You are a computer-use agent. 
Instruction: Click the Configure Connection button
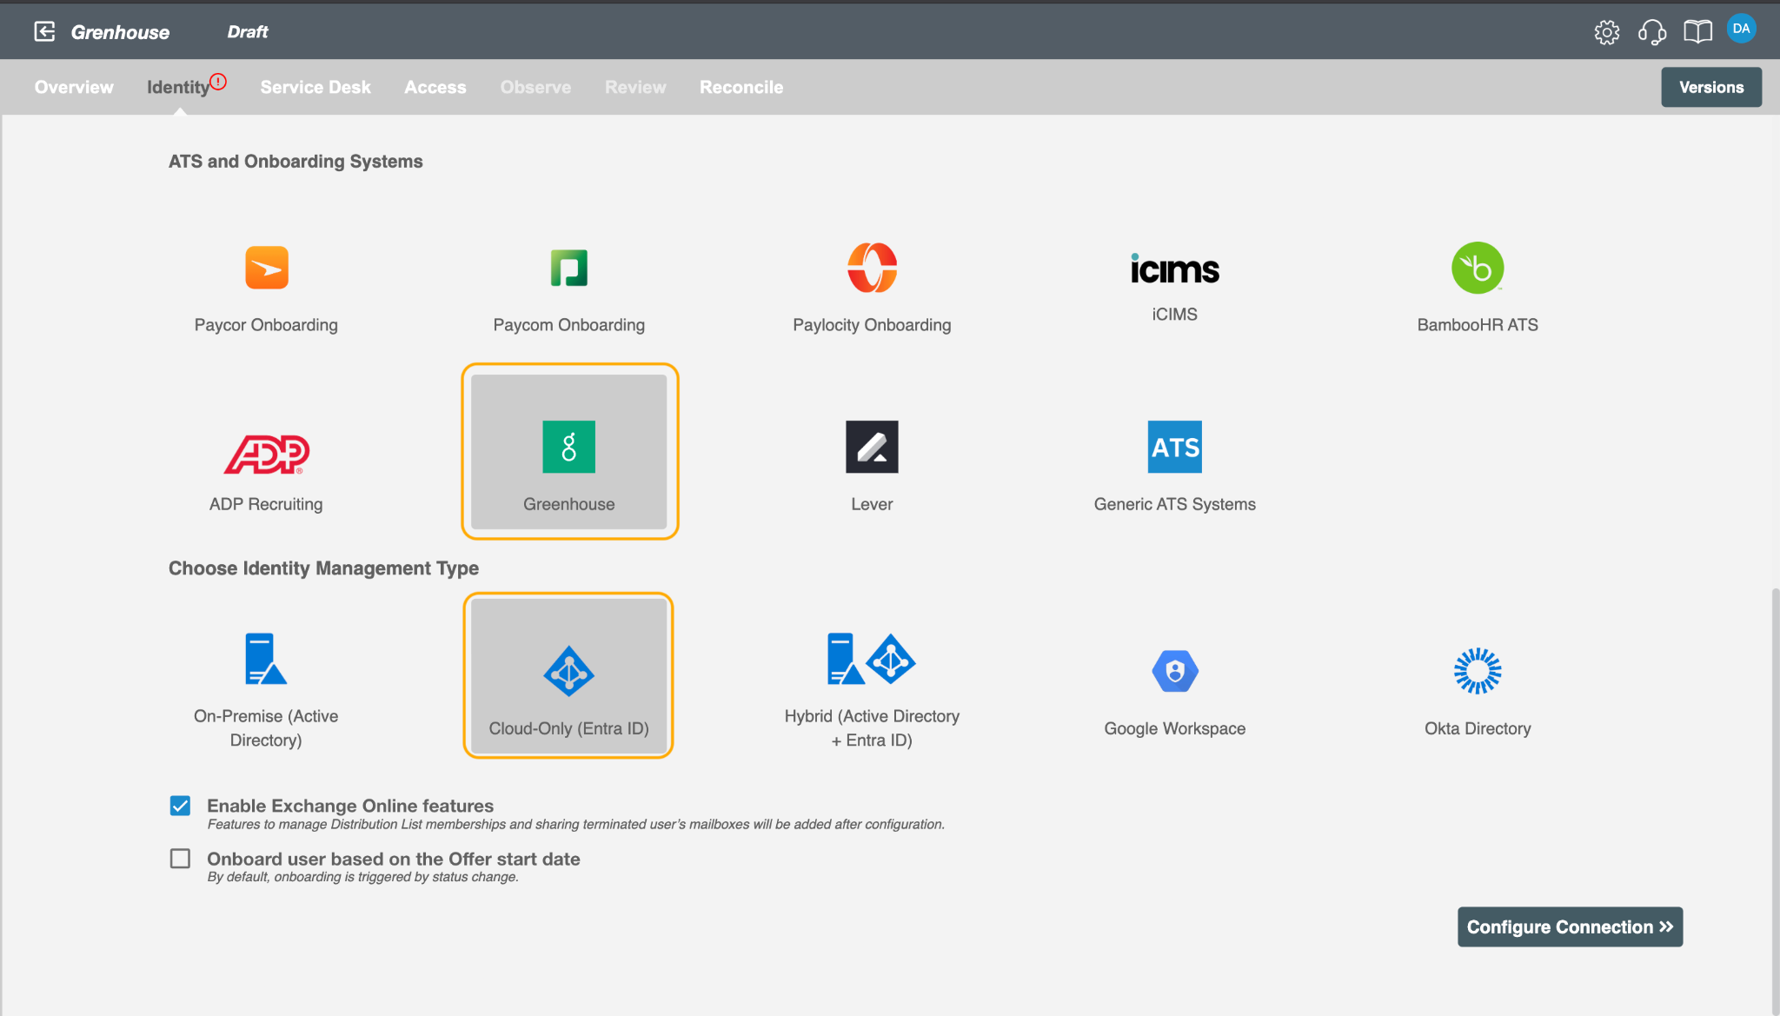pos(1570,926)
